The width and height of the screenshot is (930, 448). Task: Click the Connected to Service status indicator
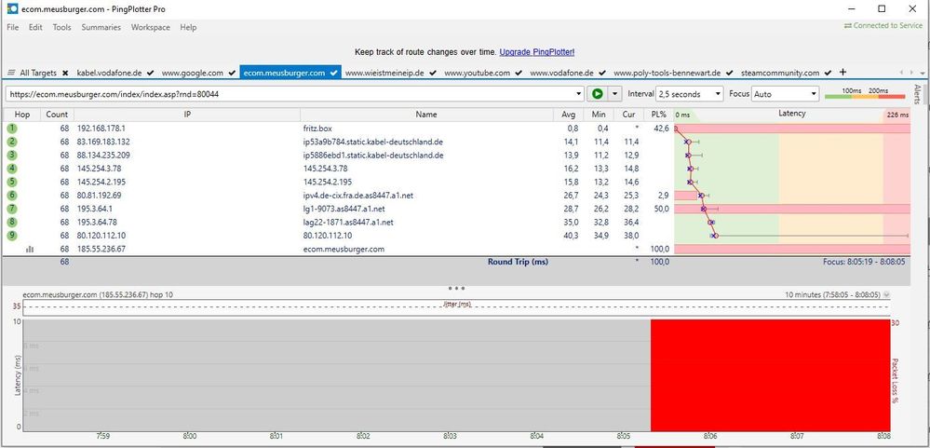[883, 26]
